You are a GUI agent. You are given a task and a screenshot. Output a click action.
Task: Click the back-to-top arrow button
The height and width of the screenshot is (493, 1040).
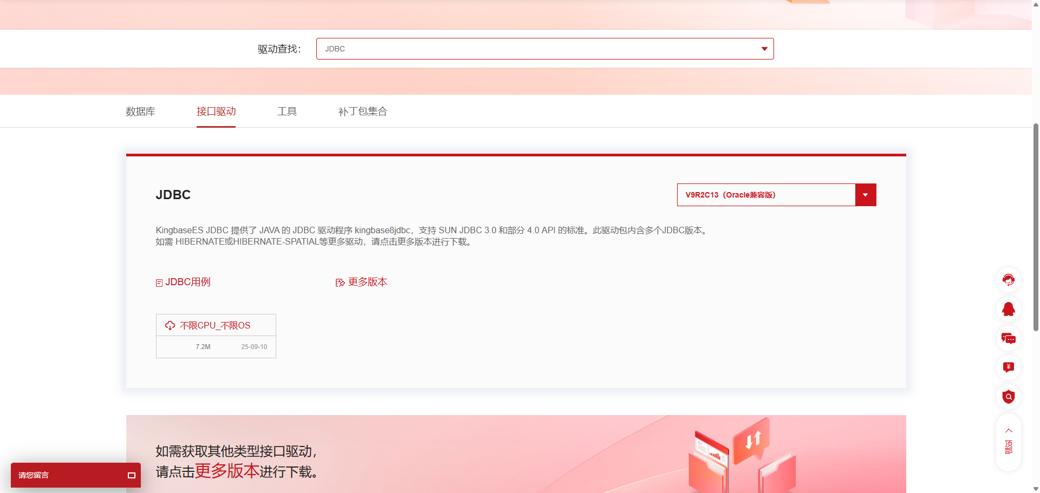pyautogui.click(x=1008, y=442)
